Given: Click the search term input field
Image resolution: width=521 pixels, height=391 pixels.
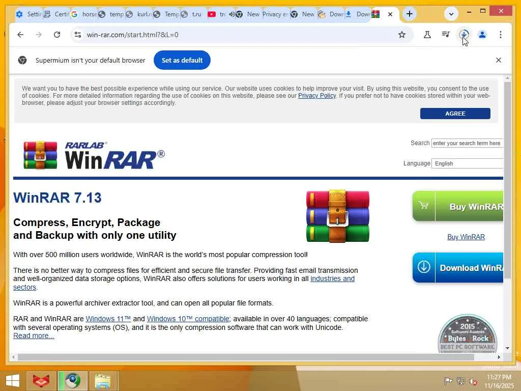Looking at the screenshot, I should [467, 143].
